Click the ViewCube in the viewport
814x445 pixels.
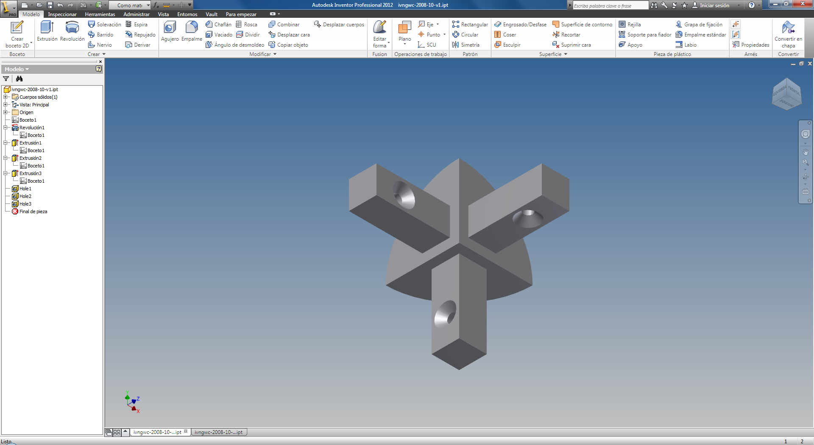point(787,94)
